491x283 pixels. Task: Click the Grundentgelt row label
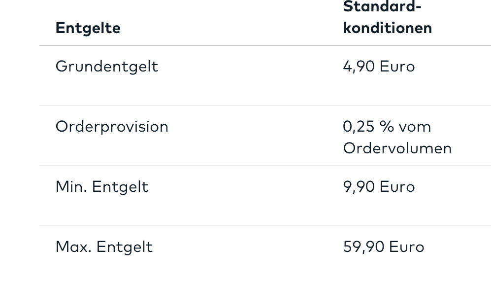coord(107,67)
